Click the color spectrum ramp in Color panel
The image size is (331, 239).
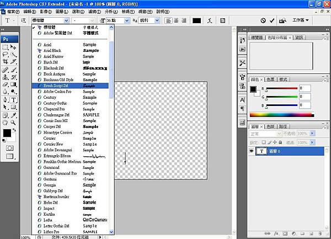click(282, 115)
